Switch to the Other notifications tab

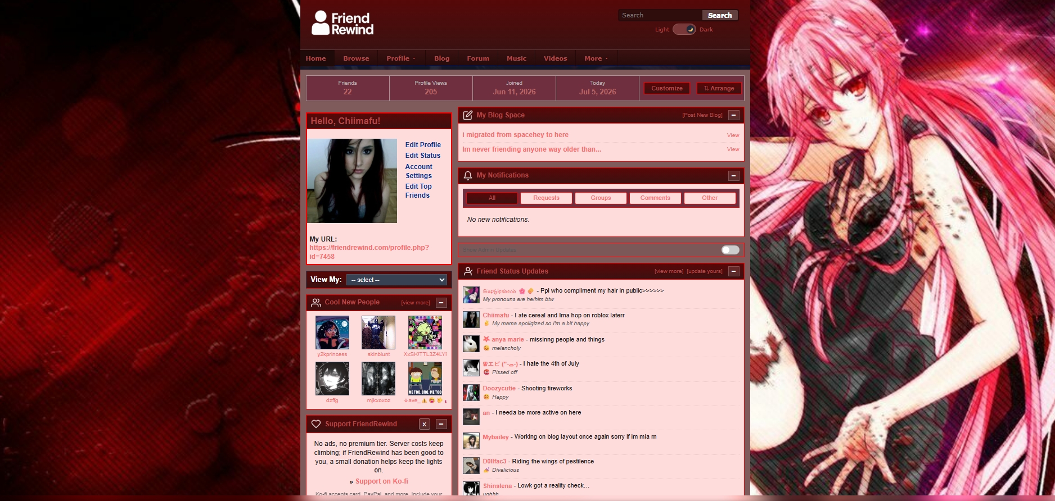(x=710, y=198)
